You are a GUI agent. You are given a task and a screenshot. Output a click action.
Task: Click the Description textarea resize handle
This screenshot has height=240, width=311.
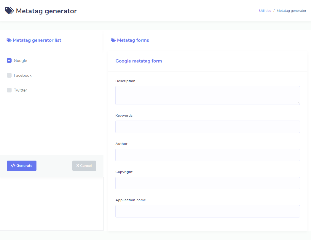click(298, 103)
